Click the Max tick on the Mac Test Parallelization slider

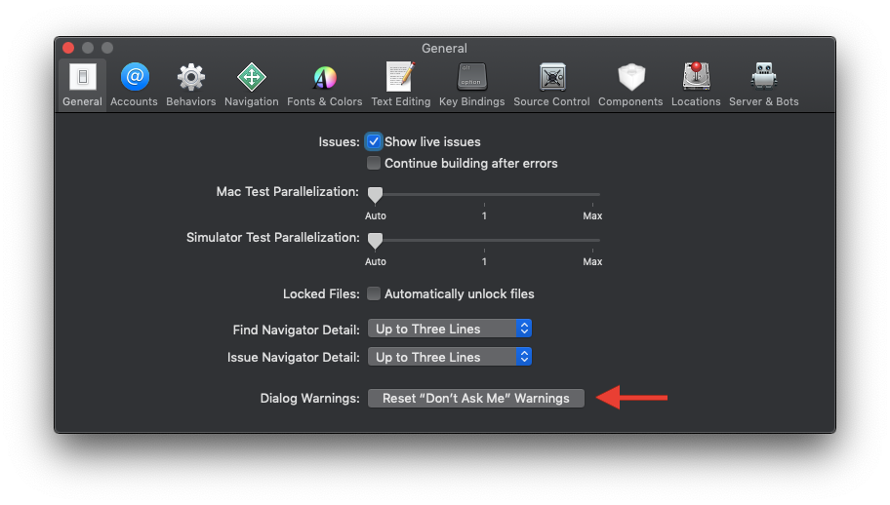pos(592,205)
